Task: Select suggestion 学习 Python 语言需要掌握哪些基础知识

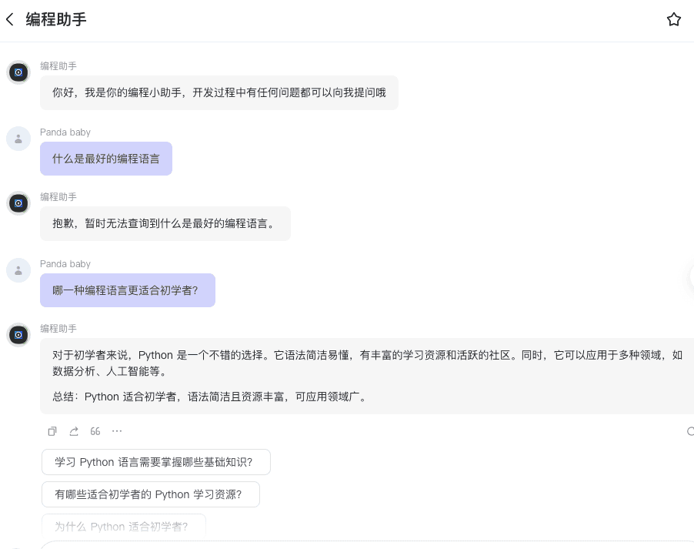Action: pos(155,463)
